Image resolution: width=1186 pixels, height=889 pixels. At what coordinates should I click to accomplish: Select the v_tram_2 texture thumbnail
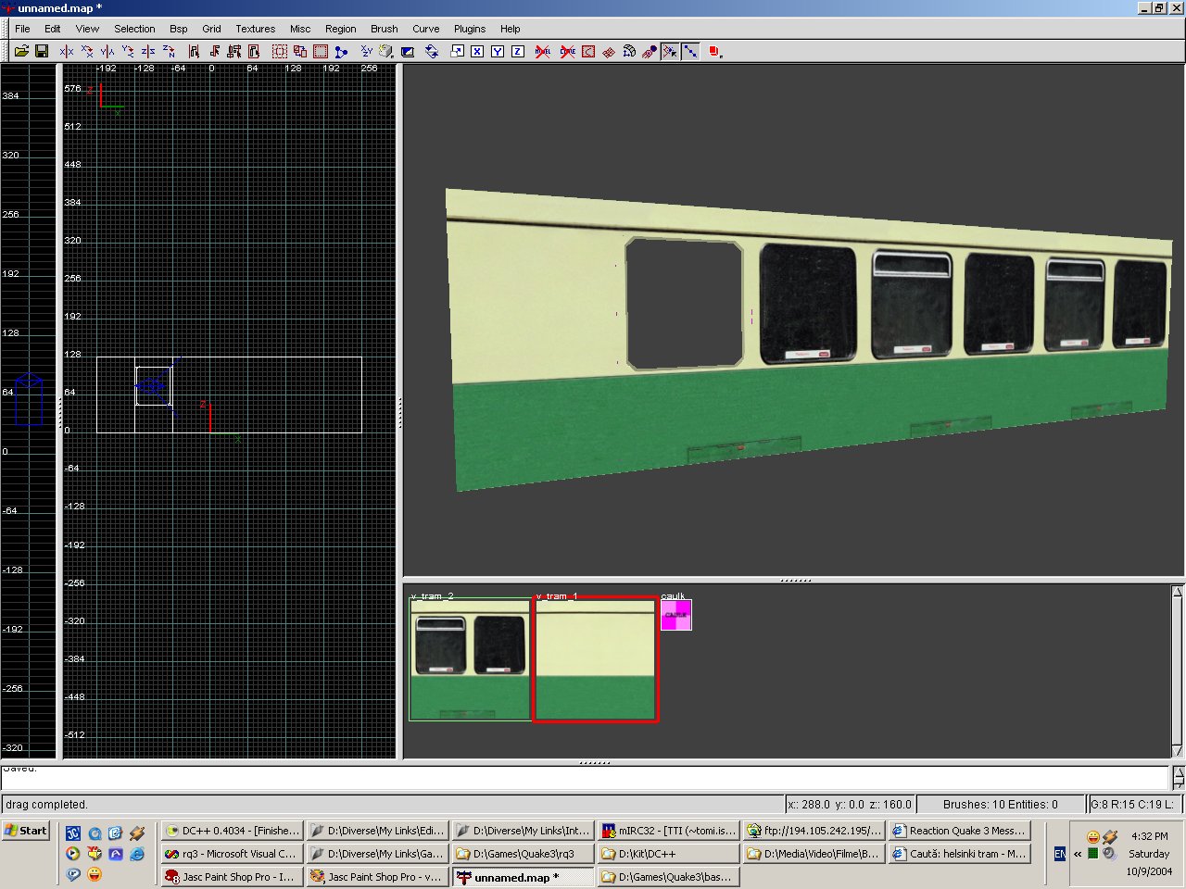pyautogui.click(x=470, y=659)
